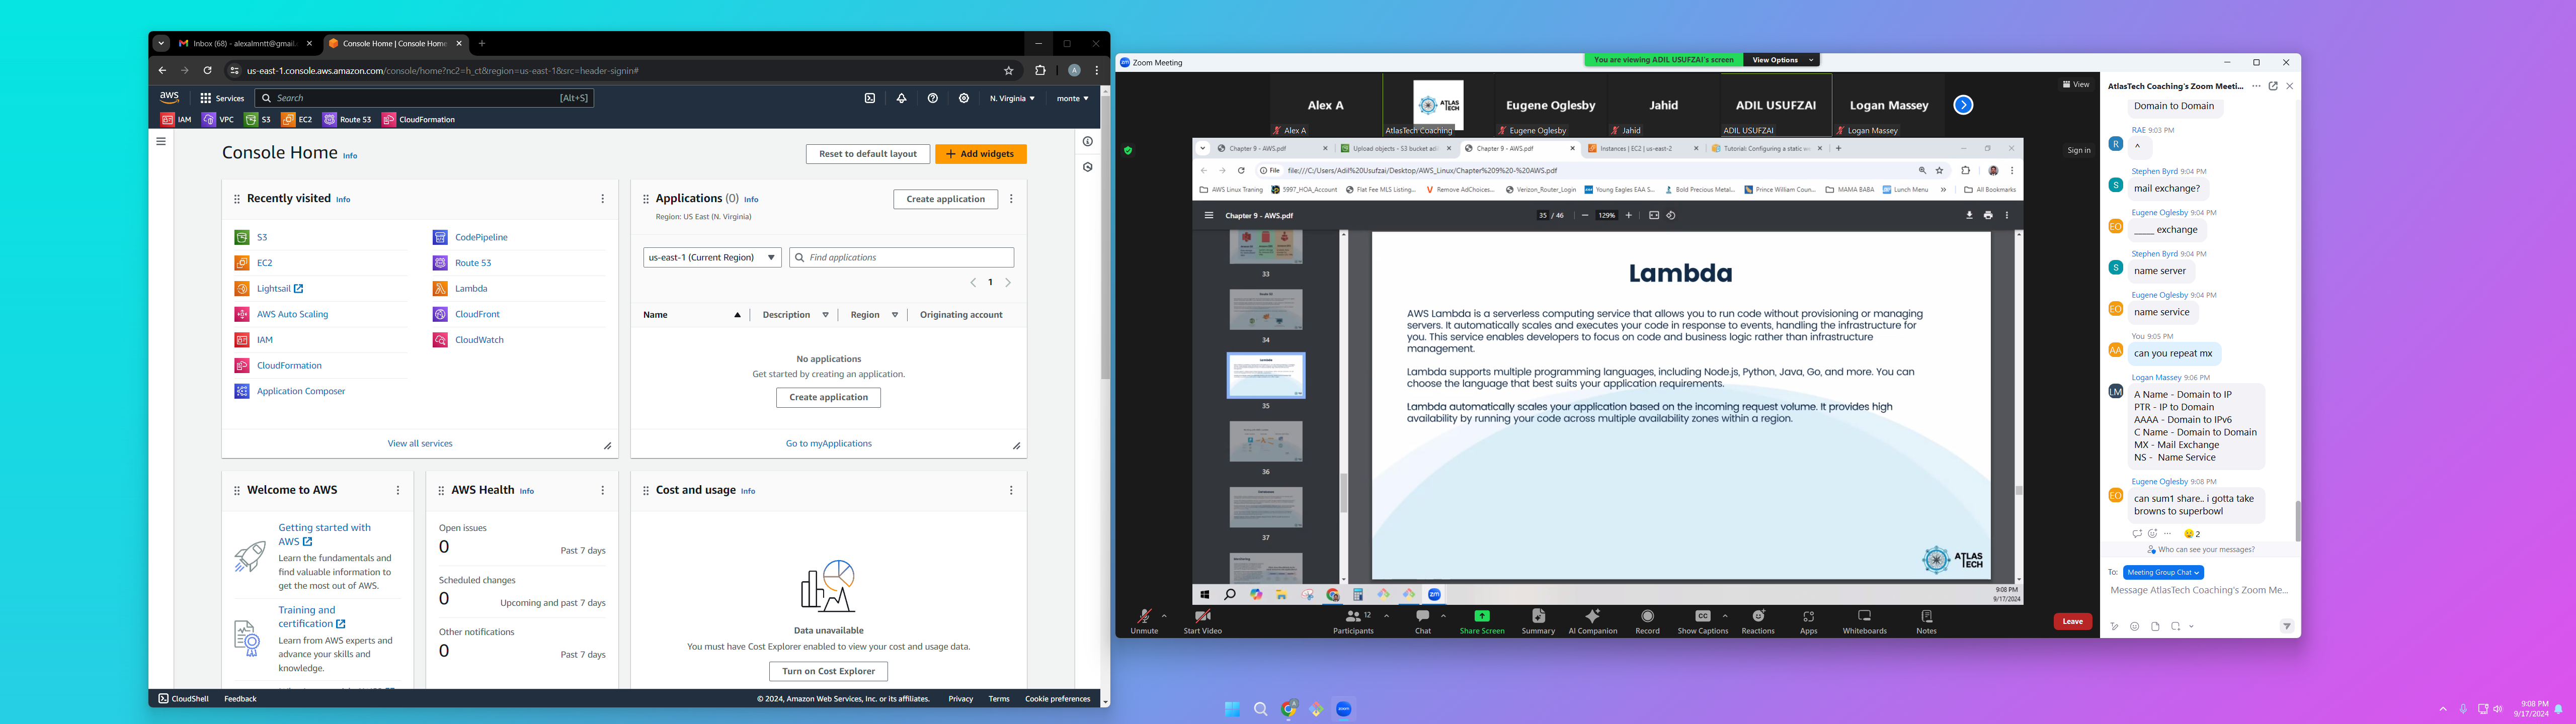Click the Lambda service icon in Recently visited
The image size is (2576, 724).
[440, 288]
